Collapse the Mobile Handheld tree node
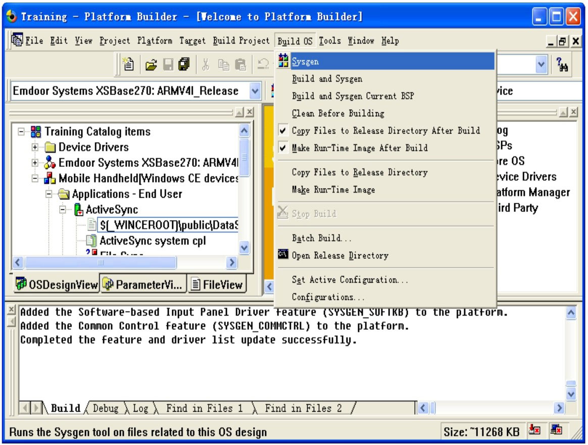The image size is (588, 445). click(35, 179)
